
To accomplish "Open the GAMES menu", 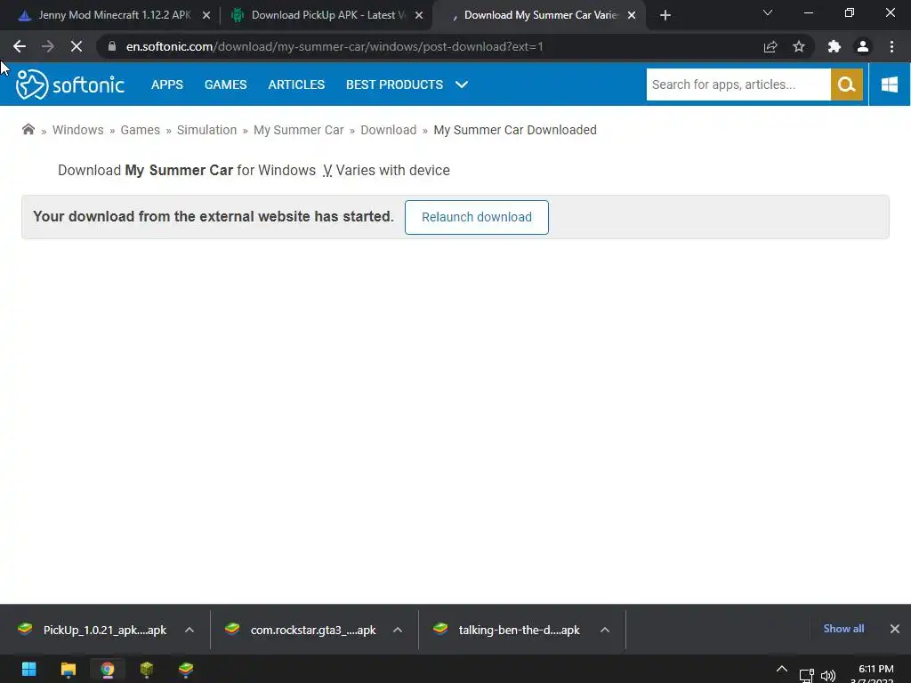I will point(225,84).
